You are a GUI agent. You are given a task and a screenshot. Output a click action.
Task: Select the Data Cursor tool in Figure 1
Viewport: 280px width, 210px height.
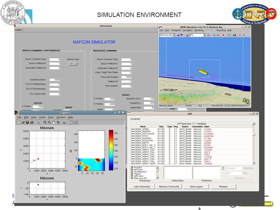pyautogui.click(x=64, y=123)
